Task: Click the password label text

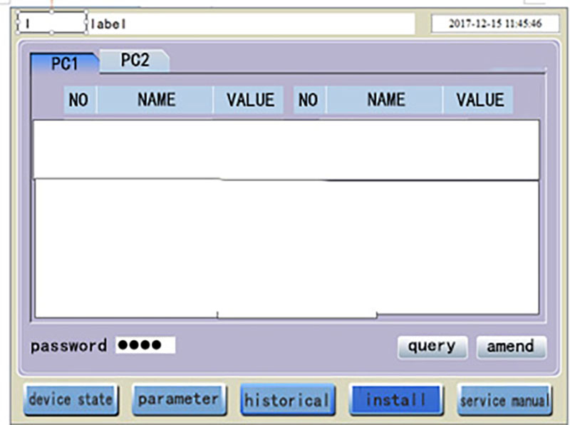Action: click(68, 346)
